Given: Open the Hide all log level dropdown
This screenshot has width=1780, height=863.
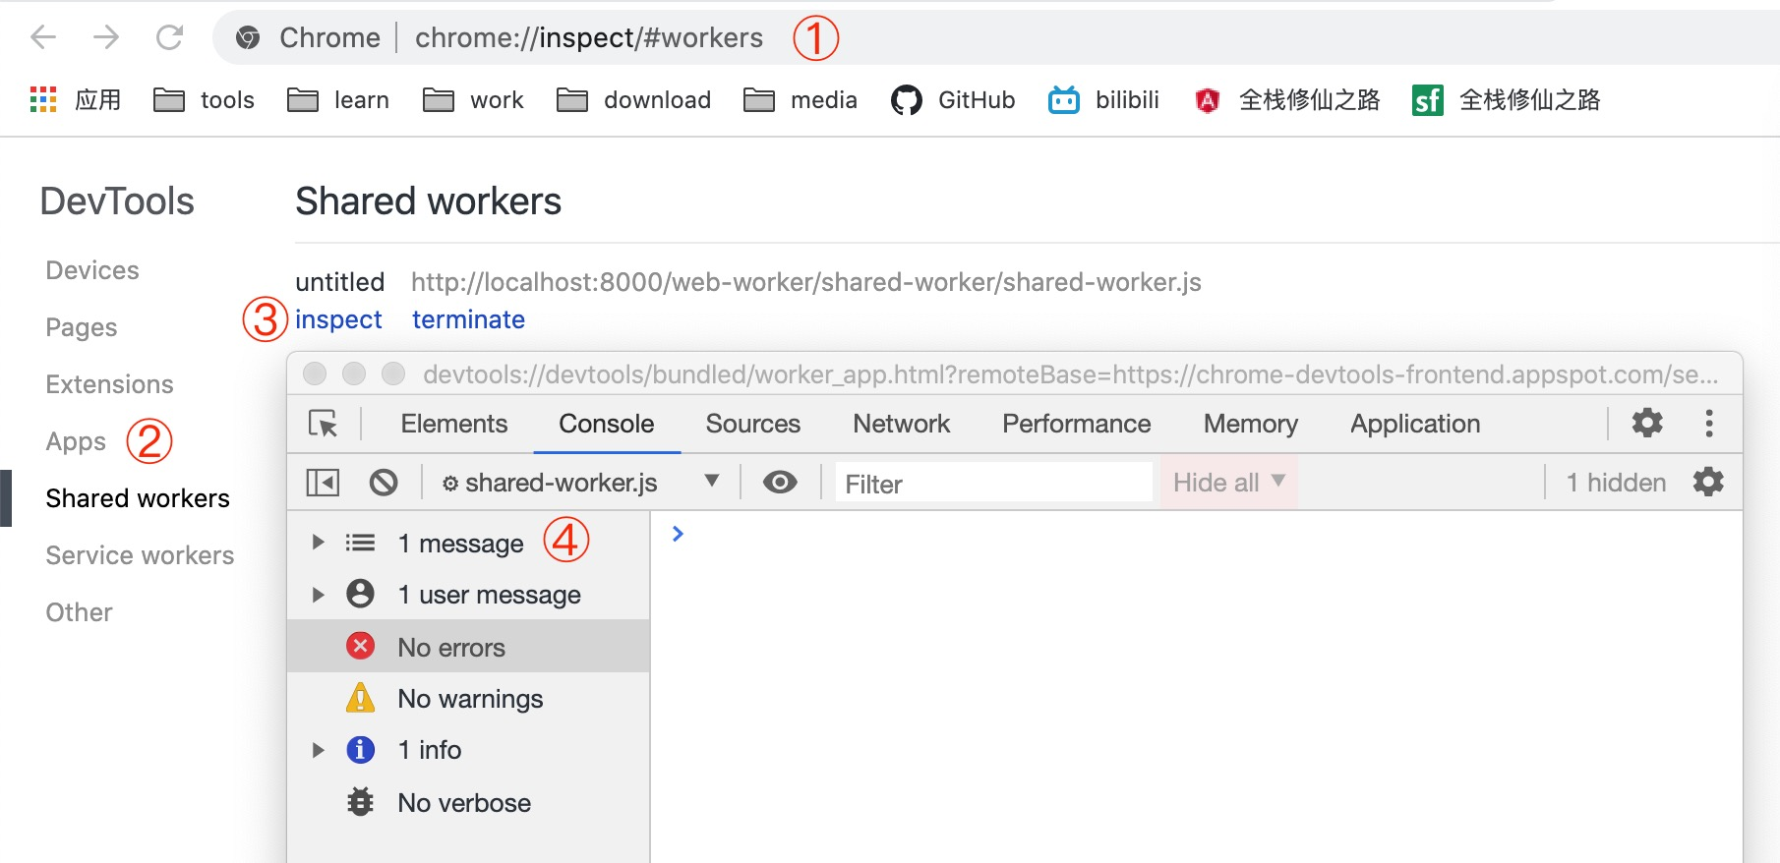Looking at the screenshot, I should [x=1229, y=483].
